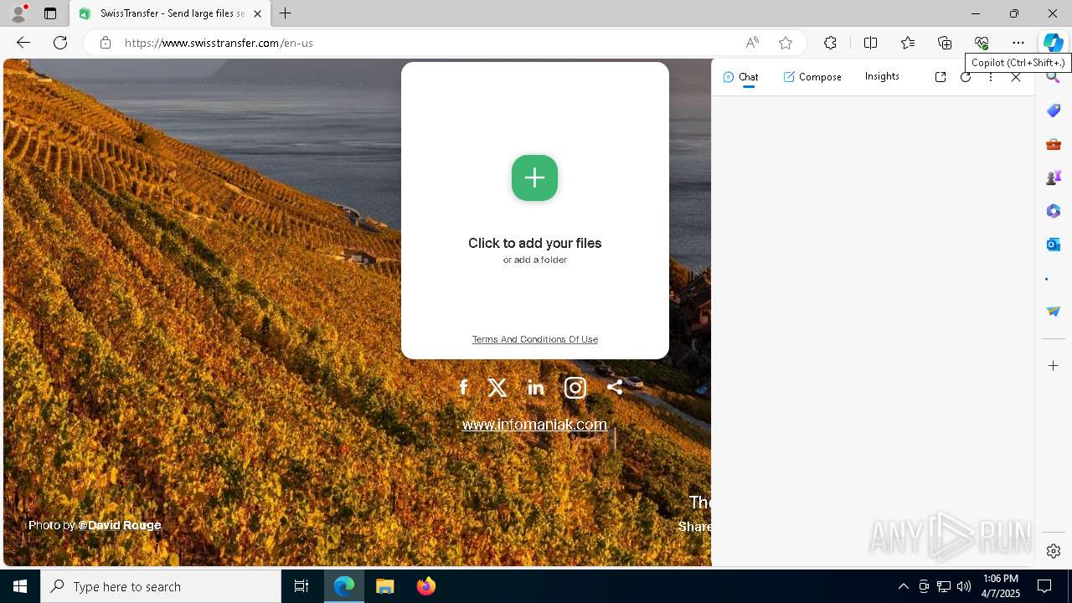Open Settings and more ellipsis menu
The width and height of the screenshot is (1072, 603).
tap(1018, 43)
